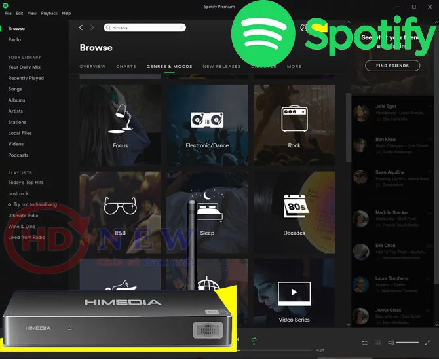Open the Sleep genre link

(207, 233)
